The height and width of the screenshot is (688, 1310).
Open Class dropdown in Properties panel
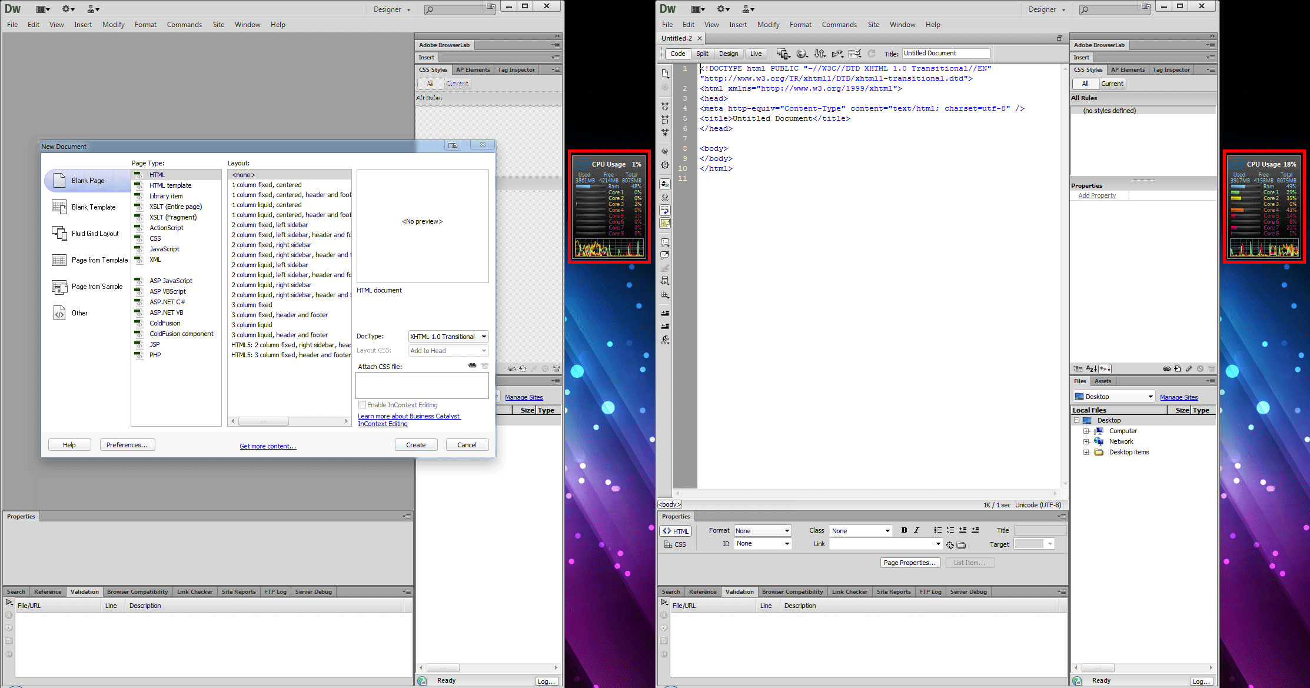click(861, 531)
